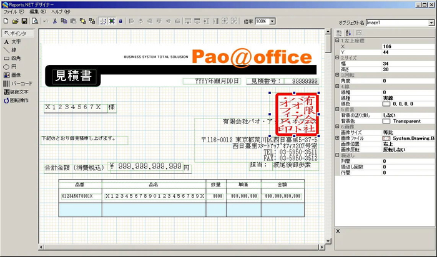Select the バーコード (barcode) tool
This screenshot has width=437, height=257.
16,82
